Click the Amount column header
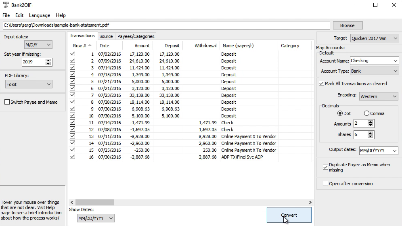402x226 pixels. pos(138,46)
